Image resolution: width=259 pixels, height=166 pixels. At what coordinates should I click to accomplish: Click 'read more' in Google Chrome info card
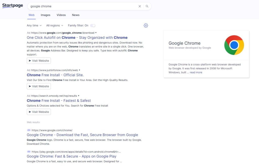(196, 72)
